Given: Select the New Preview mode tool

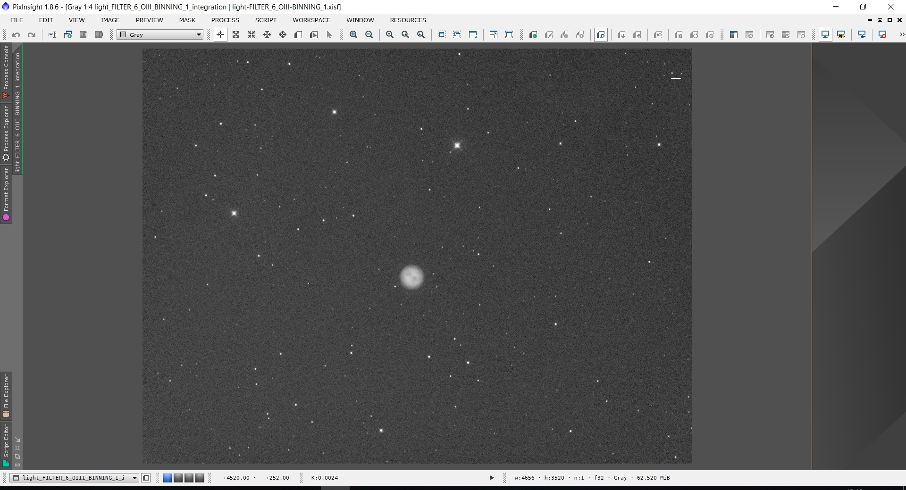Looking at the screenshot, I should point(298,35).
